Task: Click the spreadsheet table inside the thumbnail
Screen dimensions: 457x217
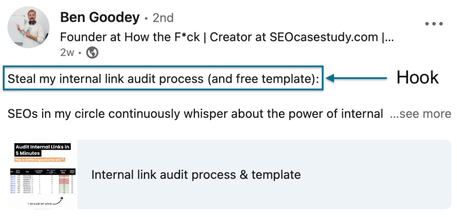Action: (x=43, y=181)
